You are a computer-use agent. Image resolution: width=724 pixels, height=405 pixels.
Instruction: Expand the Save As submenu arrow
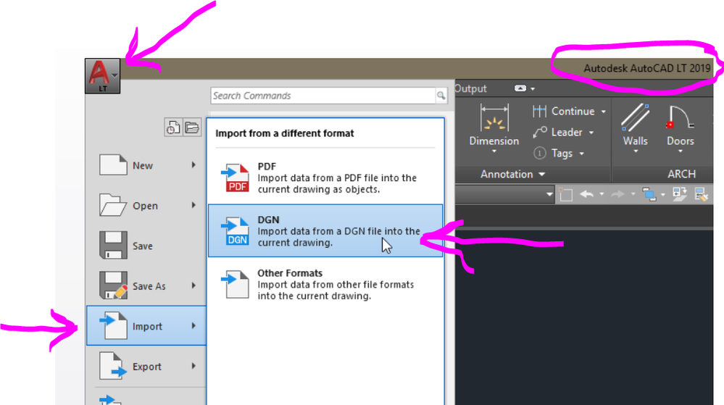[x=194, y=285]
